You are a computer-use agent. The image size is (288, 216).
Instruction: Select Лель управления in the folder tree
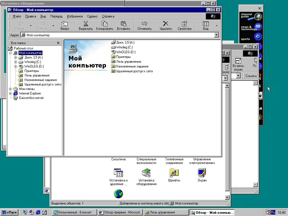click(37, 75)
